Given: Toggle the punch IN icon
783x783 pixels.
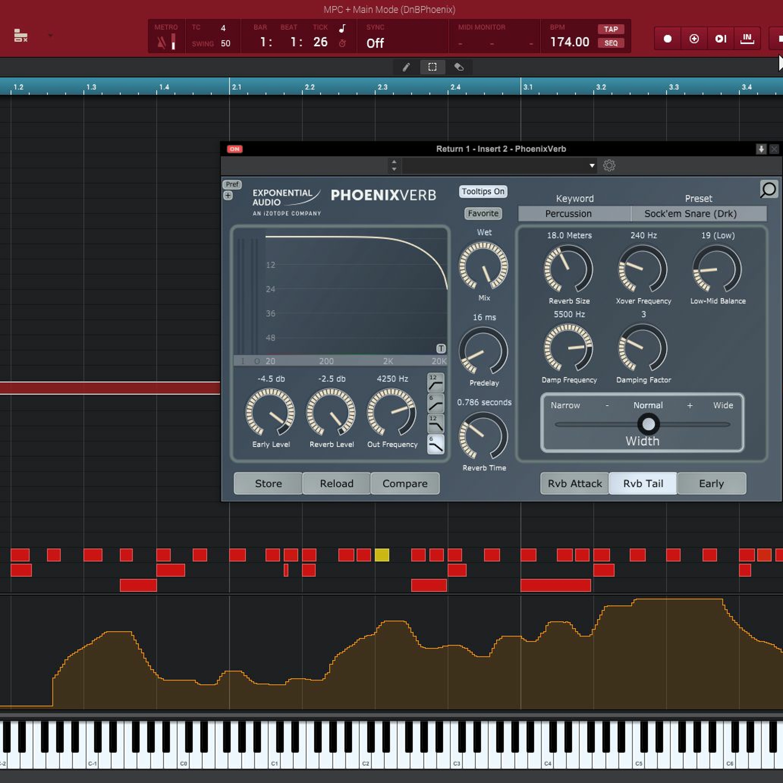Looking at the screenshot, I should (x=747, y=39).
